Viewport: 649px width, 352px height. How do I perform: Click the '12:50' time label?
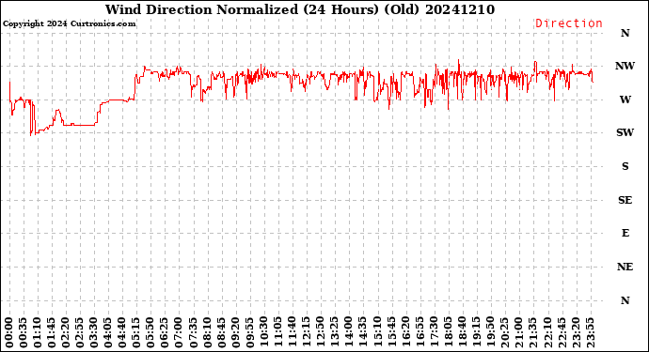pos(321,332)
